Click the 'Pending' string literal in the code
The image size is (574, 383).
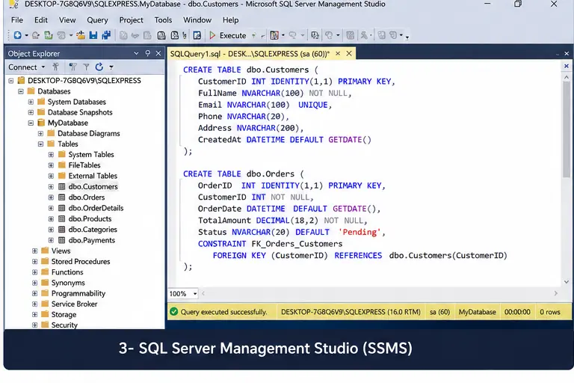pos(359,232)
